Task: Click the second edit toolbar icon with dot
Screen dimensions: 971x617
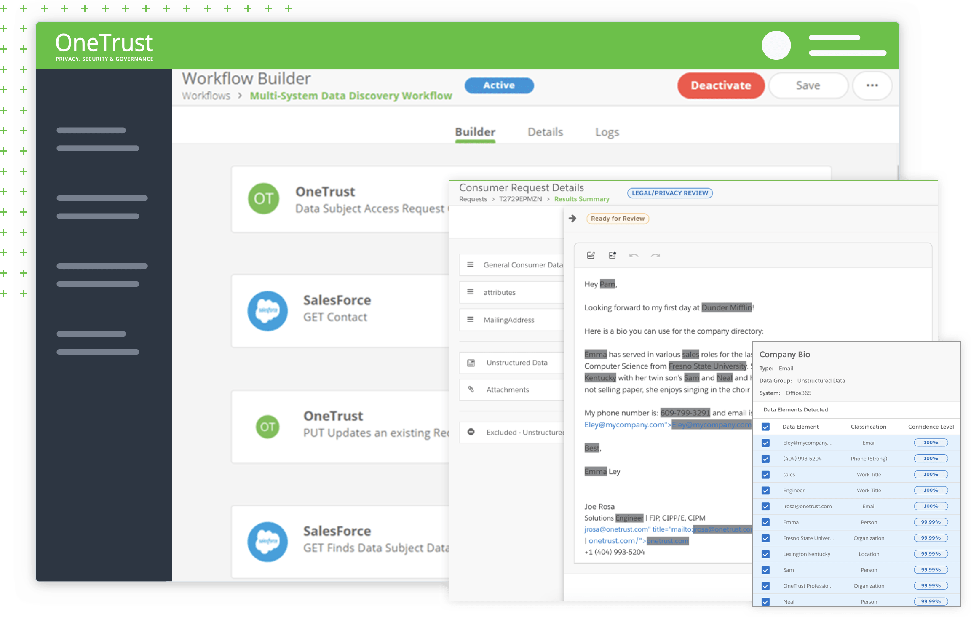Action: pos(612,255)
